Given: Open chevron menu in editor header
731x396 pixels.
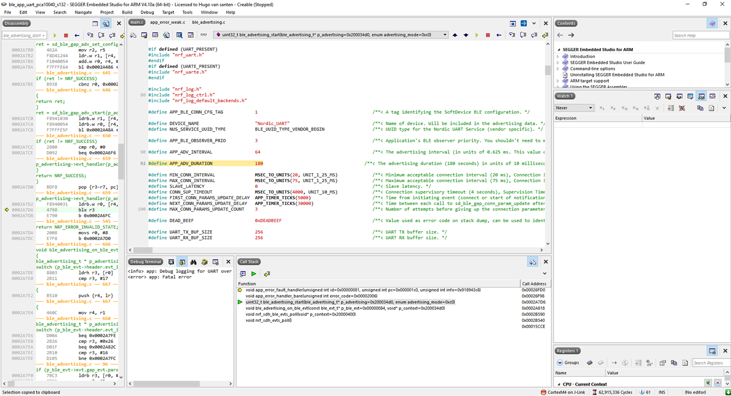Looking at the screenshot, I should pos(534,23).
